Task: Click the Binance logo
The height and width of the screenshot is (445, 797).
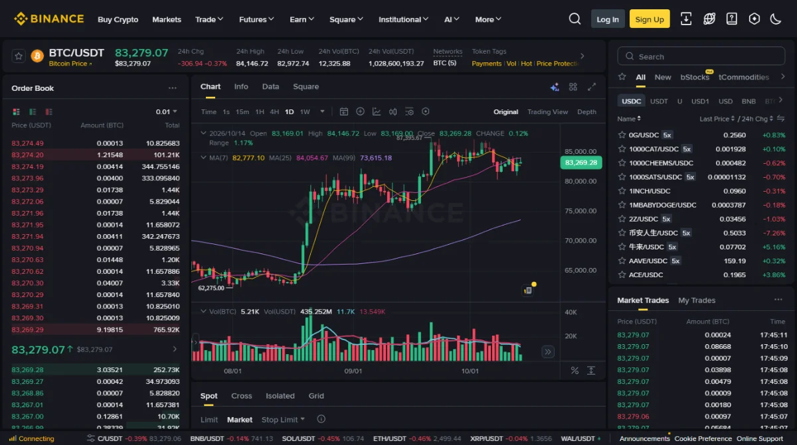Action: point(49,19)
